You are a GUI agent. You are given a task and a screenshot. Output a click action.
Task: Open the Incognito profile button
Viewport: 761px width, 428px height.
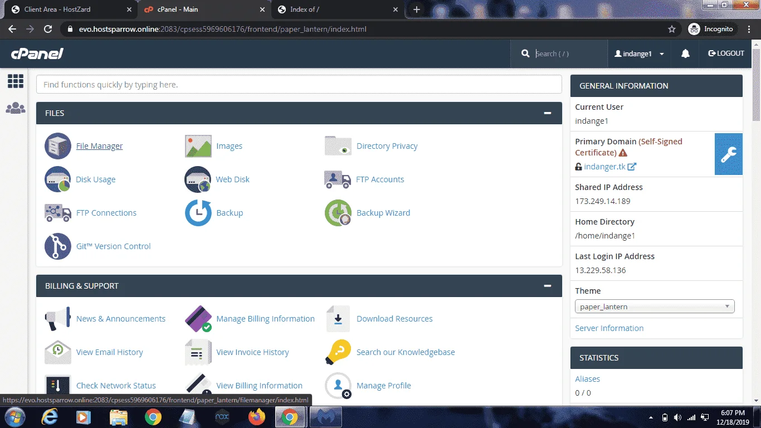(x=713, y=29)
